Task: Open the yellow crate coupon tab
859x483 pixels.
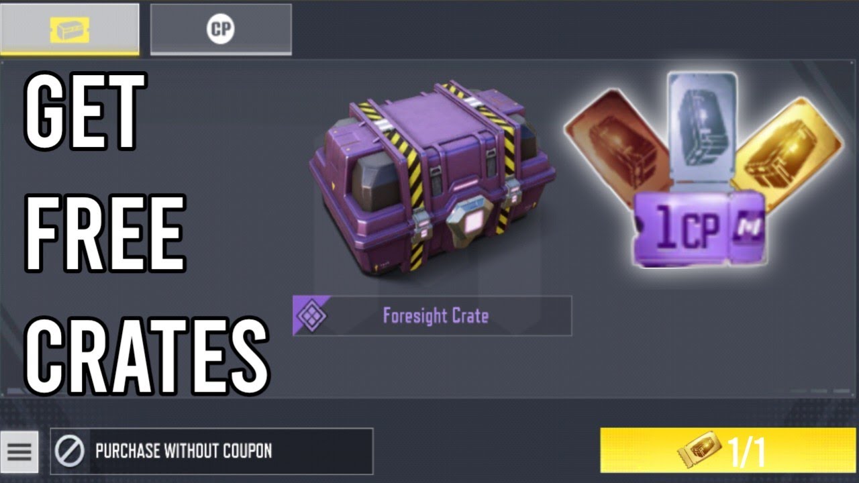Action: click(70, 29)
